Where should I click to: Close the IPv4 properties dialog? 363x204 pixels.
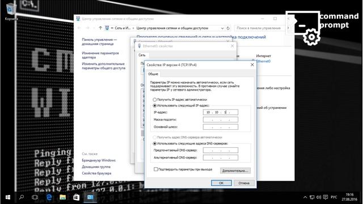[252, 65]
